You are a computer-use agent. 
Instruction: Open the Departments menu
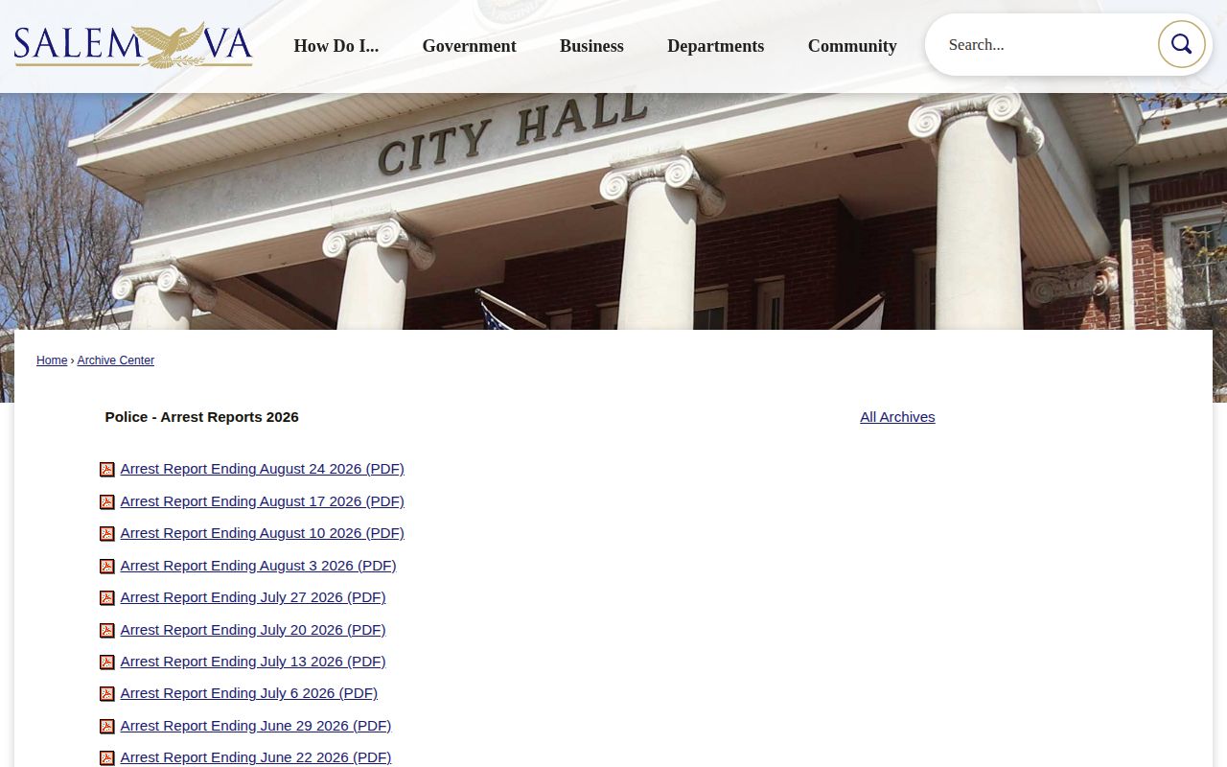715,46
